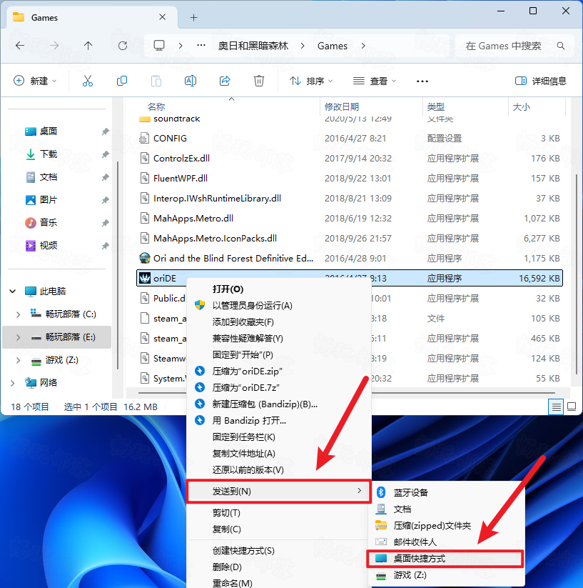Expand chevron after 奥日和黑暗森林 in path

tap(303, 46)
